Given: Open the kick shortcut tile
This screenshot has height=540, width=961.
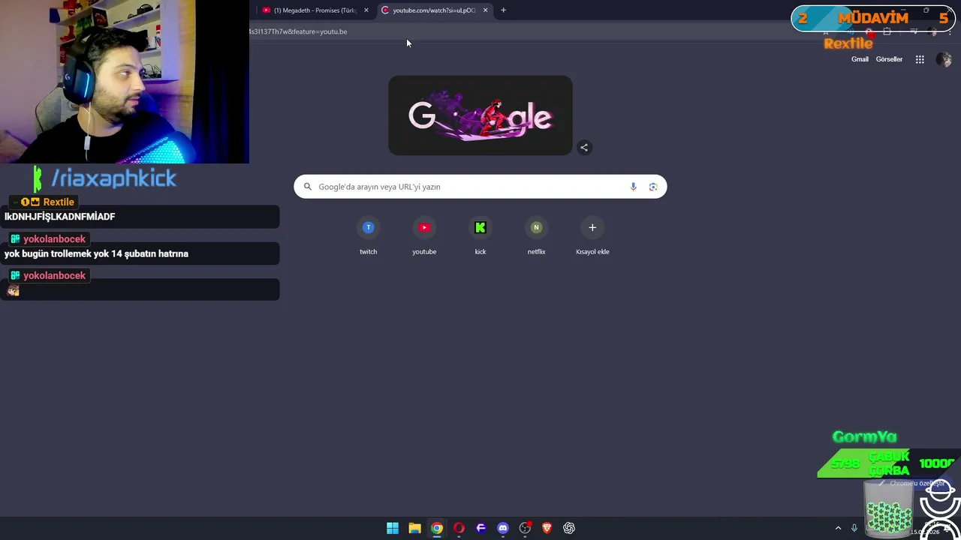Looking at the screenshot, I should point(480,236).
